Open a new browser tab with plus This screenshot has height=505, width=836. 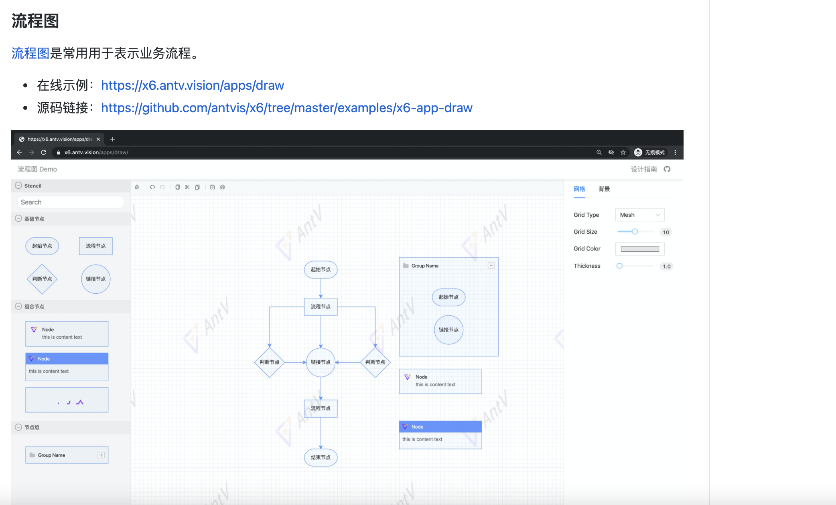(113, 139)
